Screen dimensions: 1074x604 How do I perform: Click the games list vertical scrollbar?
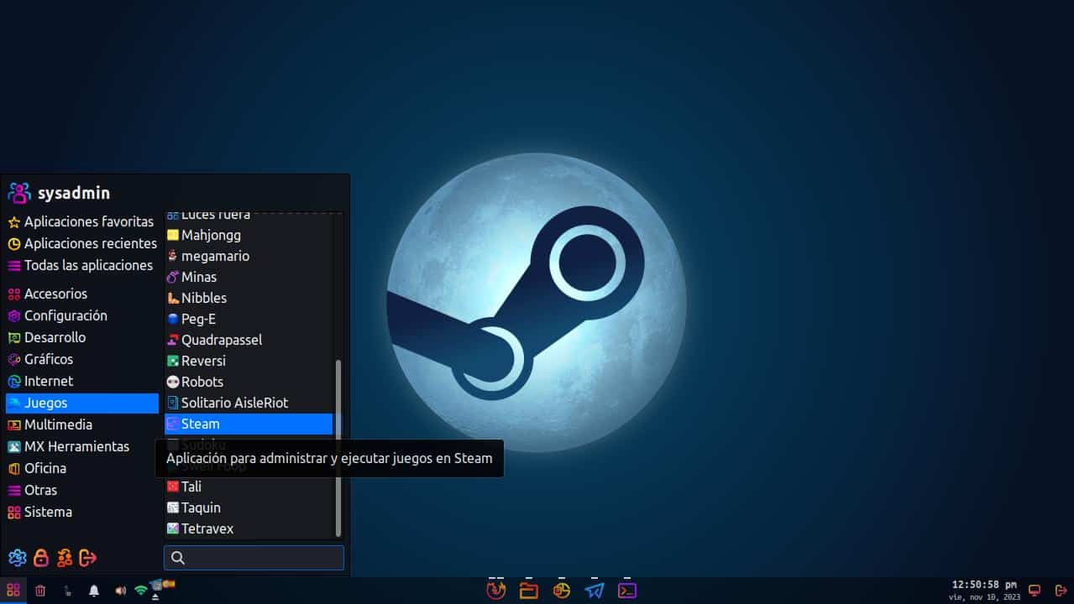338,448
